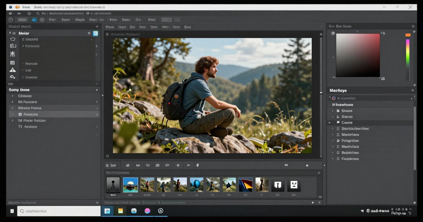Open the light-blue app icon in the taskbar
The image size is (423, 222).
point(134,211)
